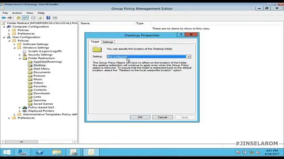
Task: Click the Cancel button
Action: coord(162,117)
